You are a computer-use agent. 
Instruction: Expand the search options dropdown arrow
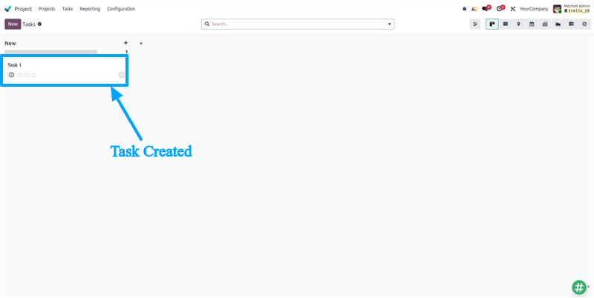tap(389, 24)
